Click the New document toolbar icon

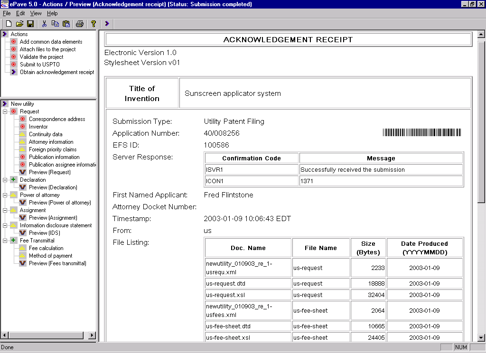(x=9, y=24)
